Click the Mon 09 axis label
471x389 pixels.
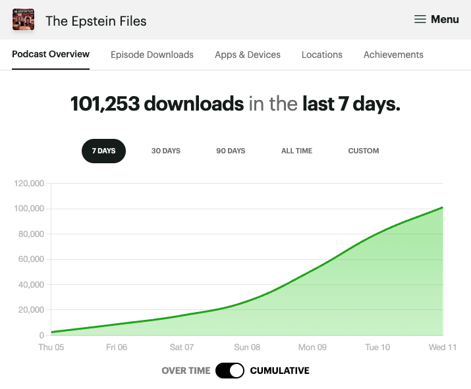click(312, 348)
